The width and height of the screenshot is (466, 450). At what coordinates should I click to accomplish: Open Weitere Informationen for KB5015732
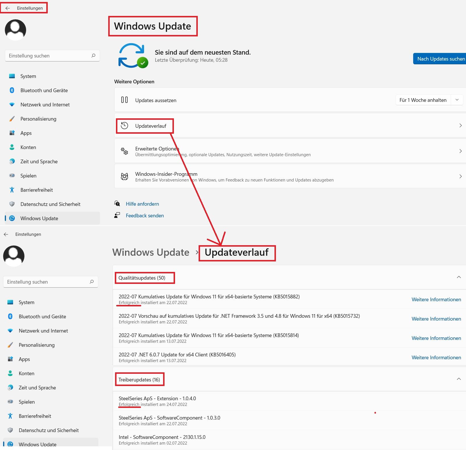pyautogui.click(x=436, y=319)
